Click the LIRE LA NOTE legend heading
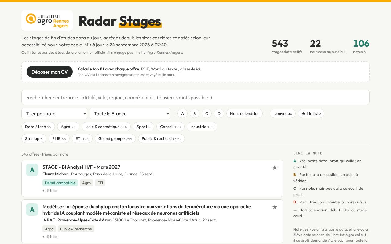The height and width of the screenshot is (244, 391). click(308, 153)
